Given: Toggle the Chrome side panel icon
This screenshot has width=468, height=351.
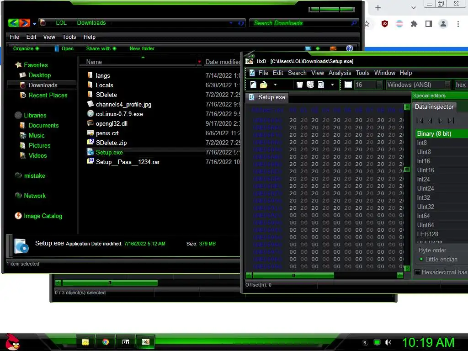Looking at the screenshot, I should pyautogui.click(x=429, y=24).
